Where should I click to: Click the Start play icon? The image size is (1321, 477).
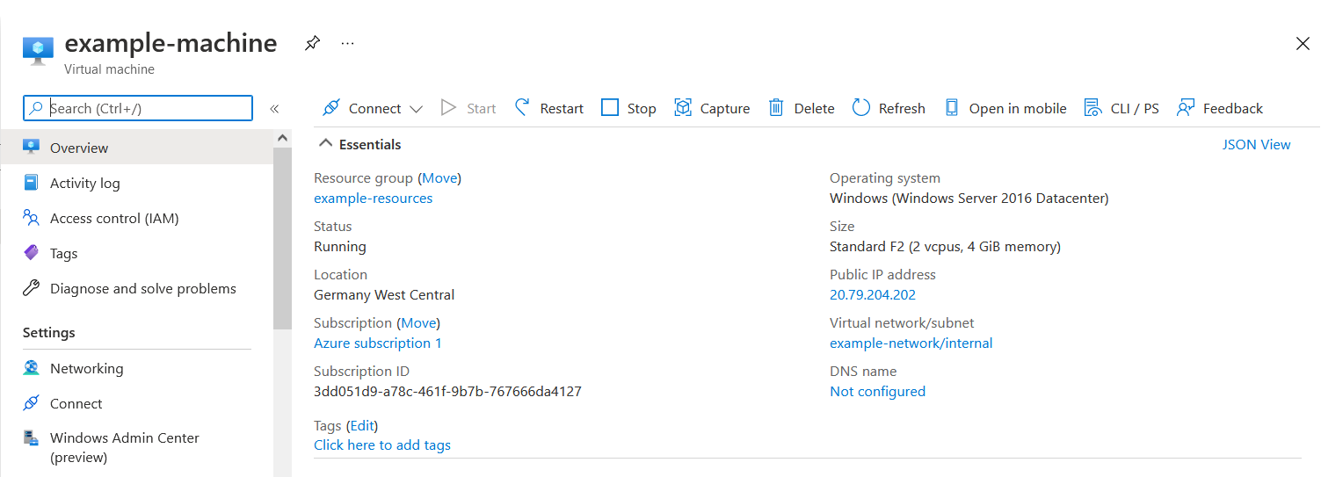[x=448, y=108]
